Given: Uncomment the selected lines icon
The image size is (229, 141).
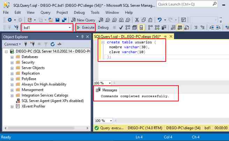Looking at the screenshot, I should click(x=202, y=28).
